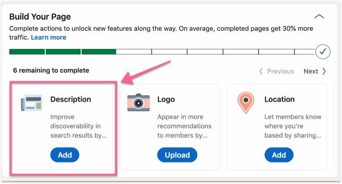Click the Description newspaper icon

[32, 103]
